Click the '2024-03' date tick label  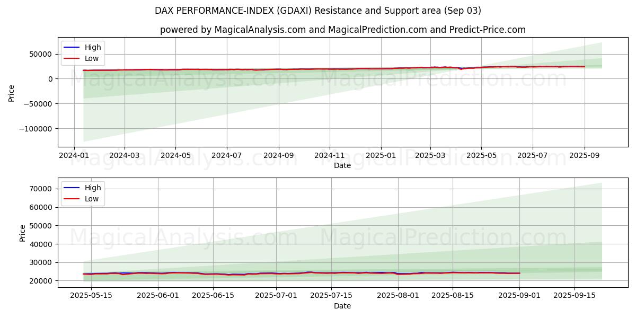tap(125, 156)
